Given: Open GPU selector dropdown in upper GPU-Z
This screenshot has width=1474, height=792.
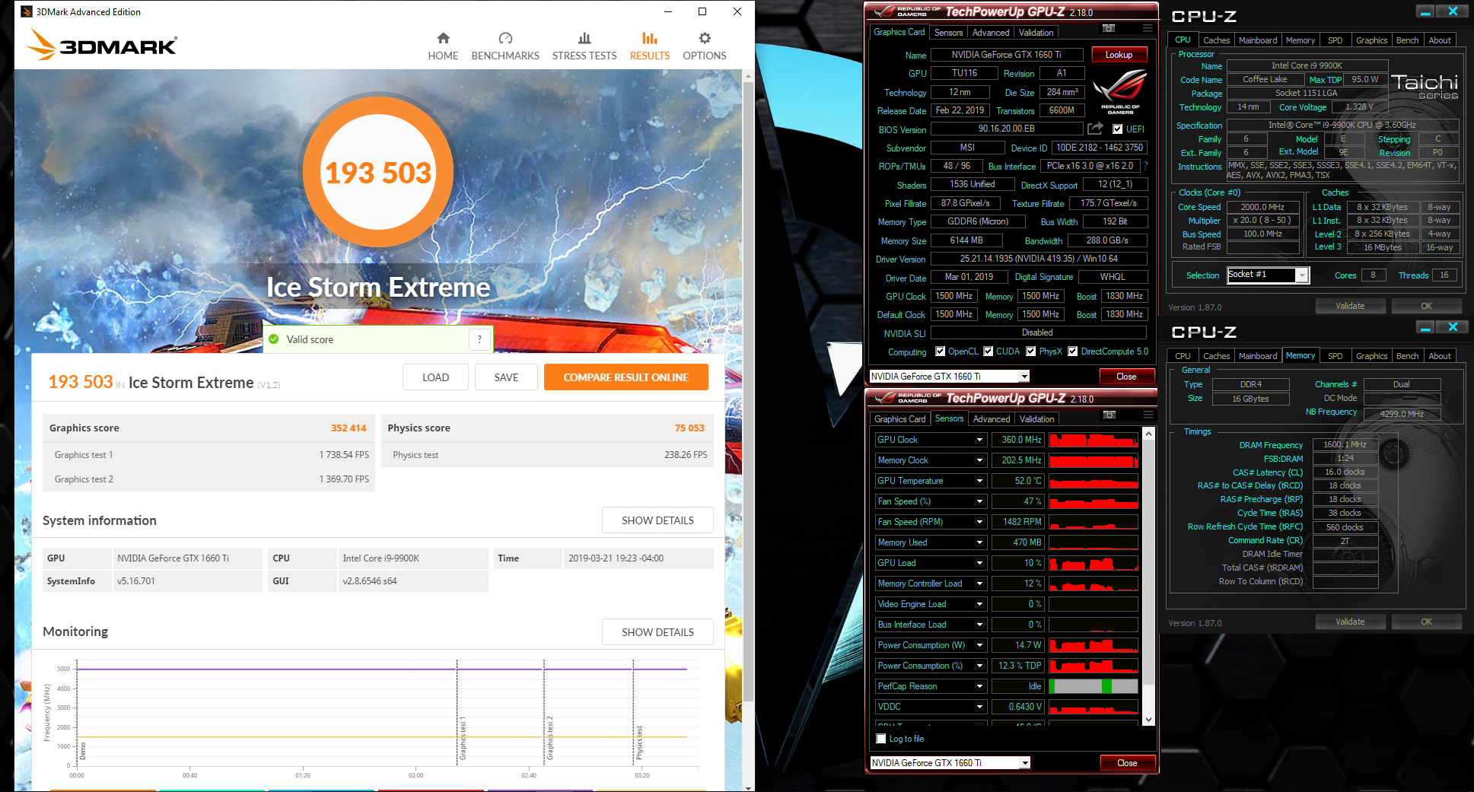Looking at the screenshot, I should pos(1024,377).
